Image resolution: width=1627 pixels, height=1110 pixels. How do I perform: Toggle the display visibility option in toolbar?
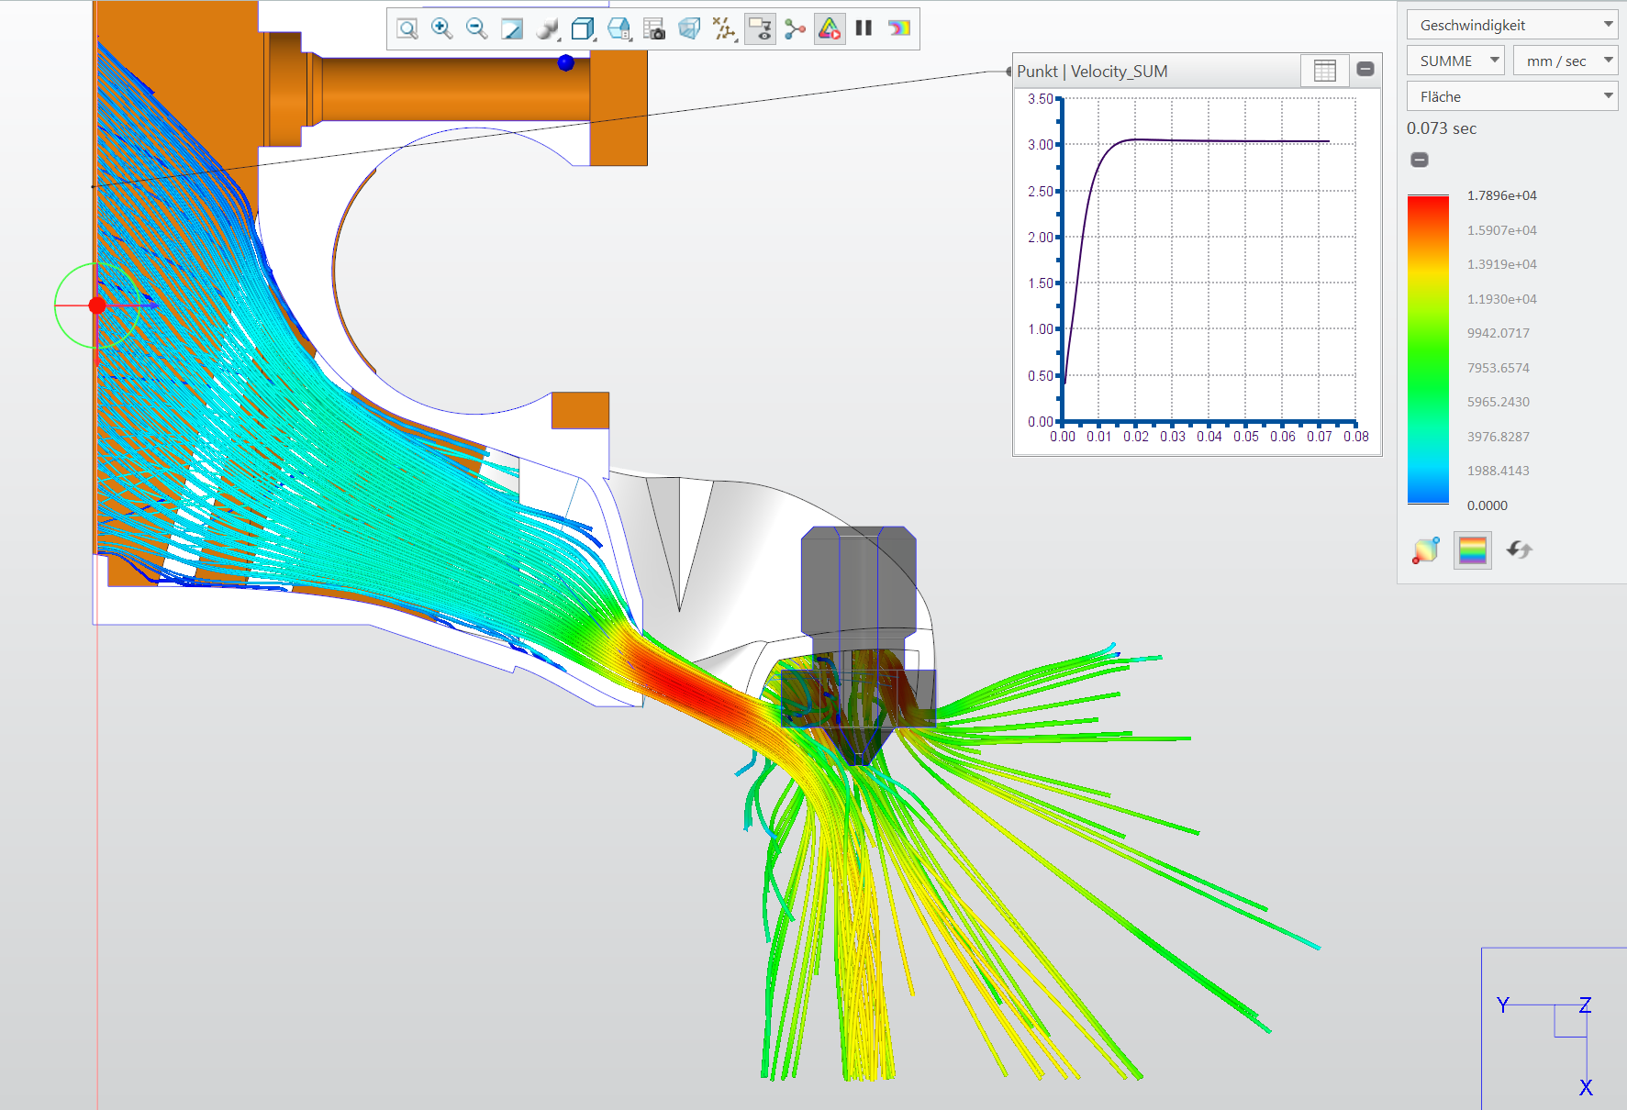pyautogui.click(x=759, y=28)
